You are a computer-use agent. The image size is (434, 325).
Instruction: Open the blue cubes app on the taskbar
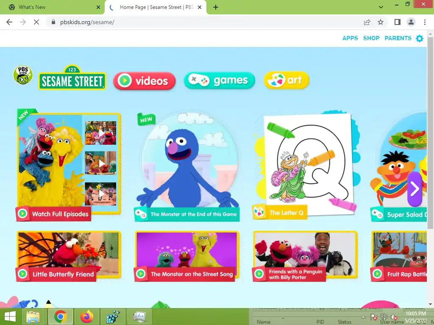[x=113, y=317]
